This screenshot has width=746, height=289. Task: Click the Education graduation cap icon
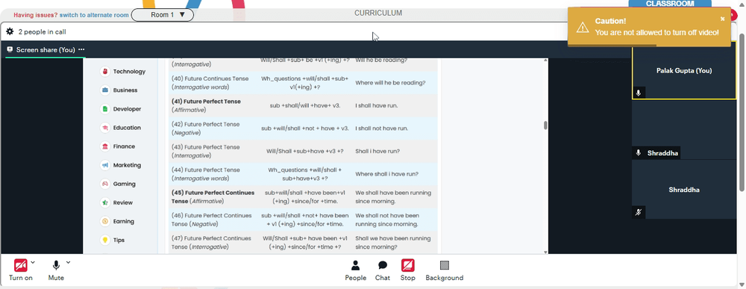104,128
